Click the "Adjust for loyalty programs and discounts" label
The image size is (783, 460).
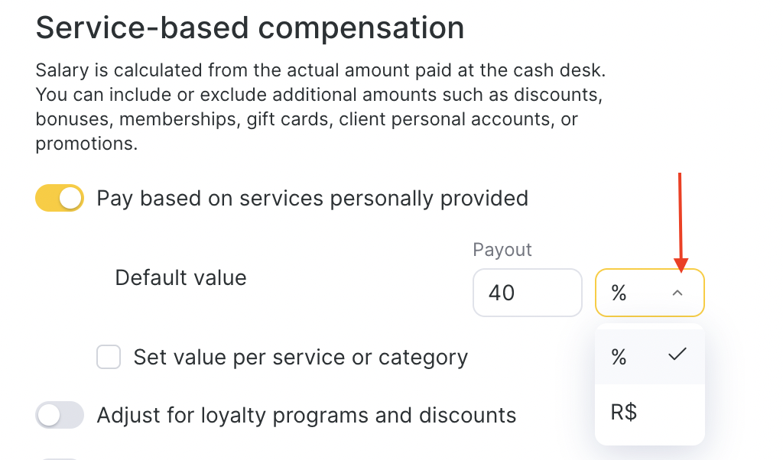click(x=306, y=416)
